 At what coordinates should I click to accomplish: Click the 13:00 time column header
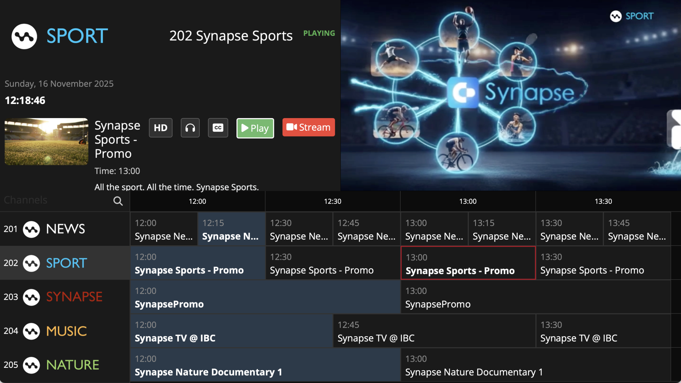(x=468, y=201)
